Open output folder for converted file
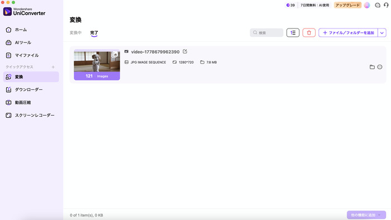Screen dimensions: 391x220 coord(372,67)
